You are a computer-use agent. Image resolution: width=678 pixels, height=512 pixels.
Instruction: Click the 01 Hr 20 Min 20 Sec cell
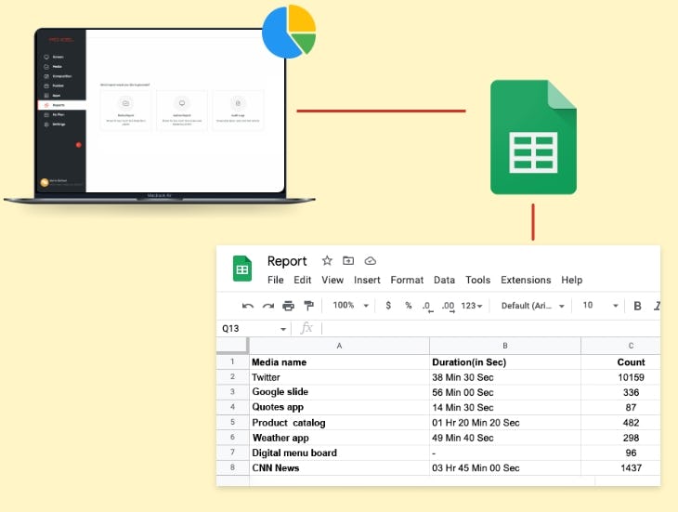coord(505,423)
